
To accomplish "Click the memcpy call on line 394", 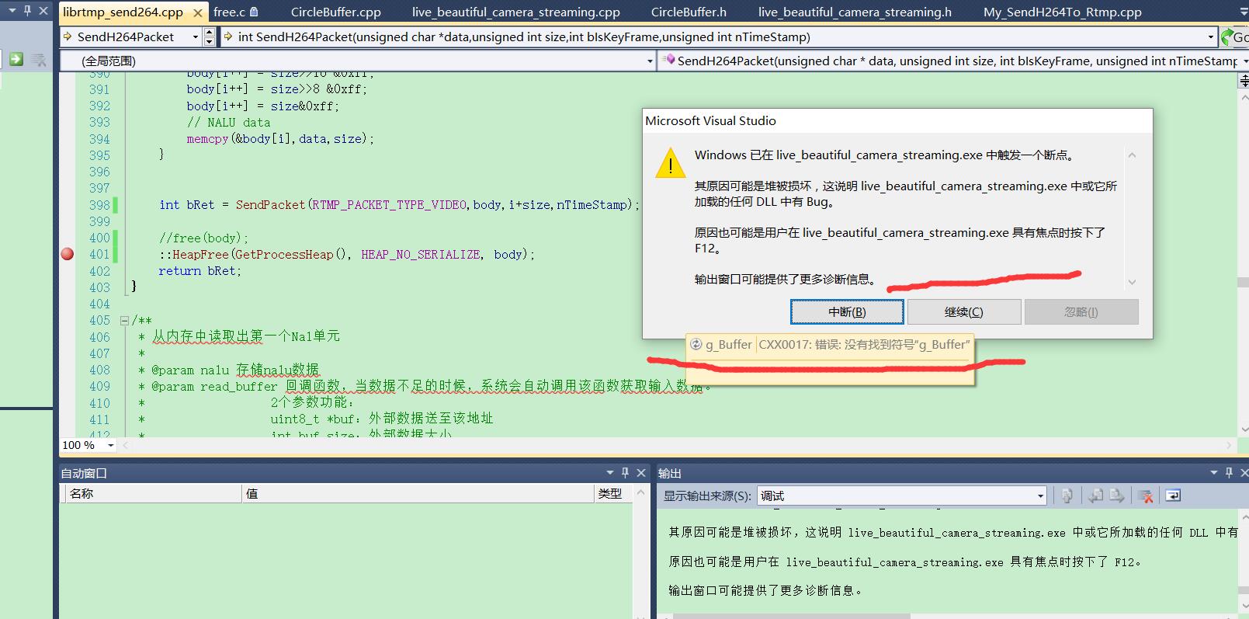I will [x=280, y=139].
